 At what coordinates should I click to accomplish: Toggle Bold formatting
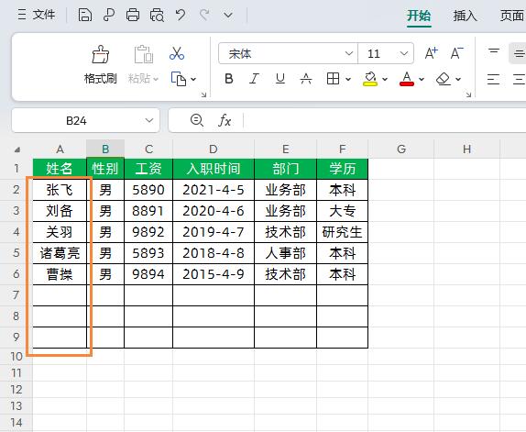click(x=229, y=79)
